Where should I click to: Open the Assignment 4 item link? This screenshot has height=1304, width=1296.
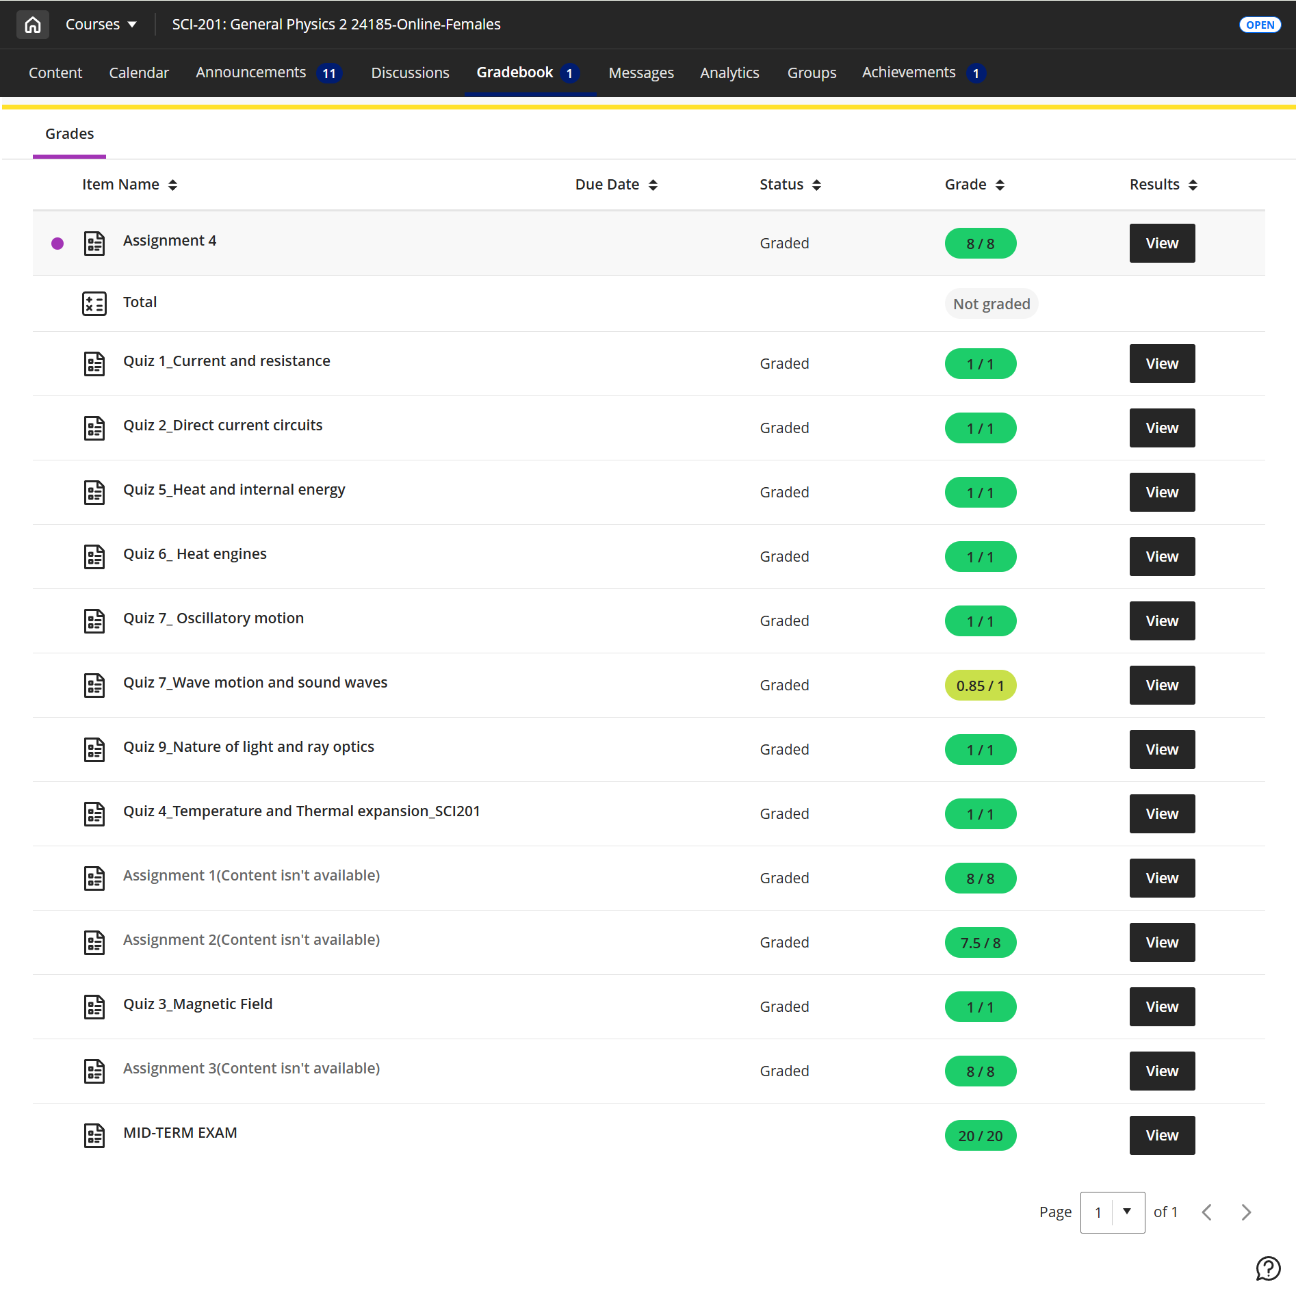(170, 241)
